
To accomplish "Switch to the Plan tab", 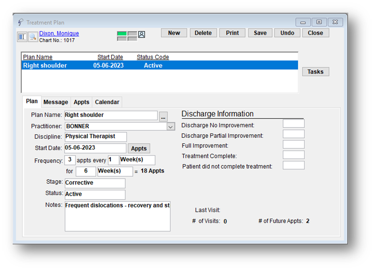I will point(32,101).
